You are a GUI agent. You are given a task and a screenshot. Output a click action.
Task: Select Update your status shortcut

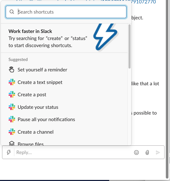coord(64,107)
